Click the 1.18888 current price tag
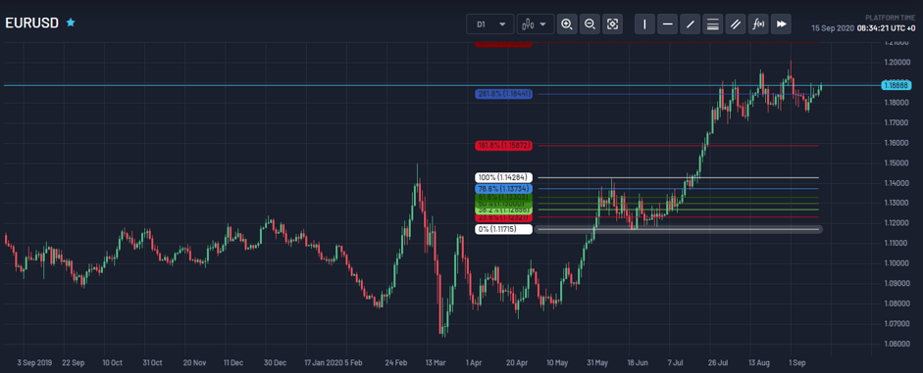Image resolution: width=923 pixels, height=373 pixels. (x=897, y=86)
